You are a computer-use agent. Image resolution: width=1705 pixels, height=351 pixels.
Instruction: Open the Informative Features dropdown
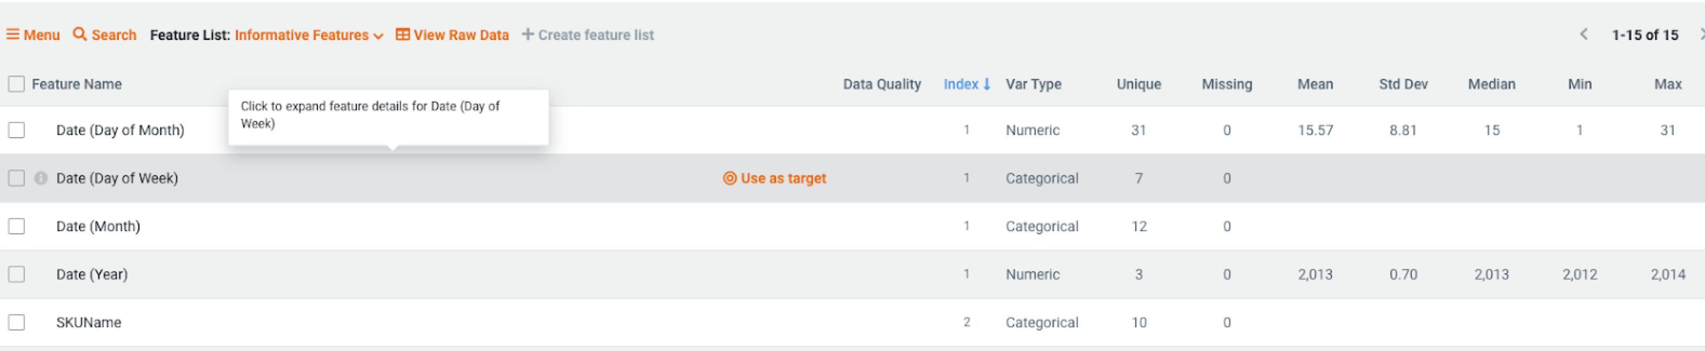click(309, 35)
